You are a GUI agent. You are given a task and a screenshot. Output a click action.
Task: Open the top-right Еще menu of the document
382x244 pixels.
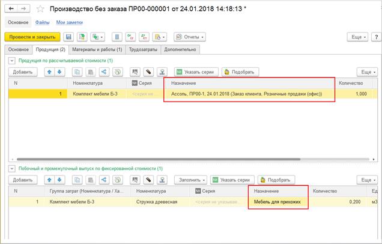pos(357,37)
